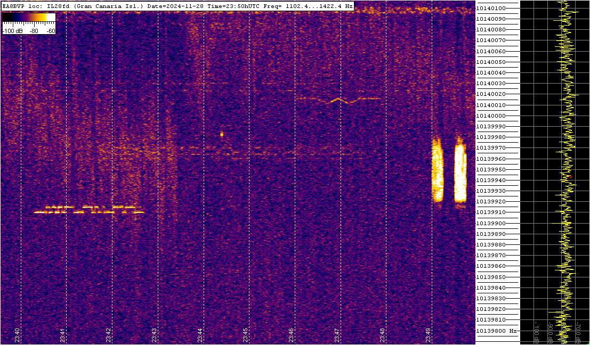
Task: Click the 10139910 frequency scale label
Action: tap(491, 212)
